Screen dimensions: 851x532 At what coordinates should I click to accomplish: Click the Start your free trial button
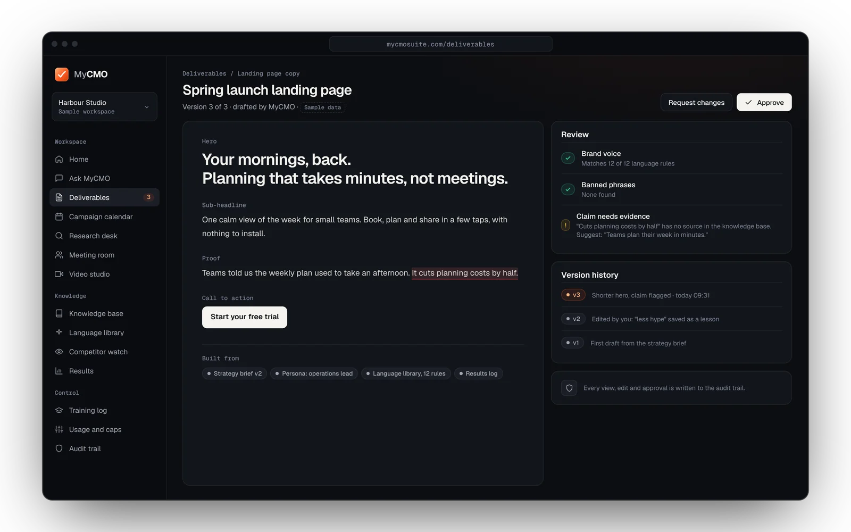(245, 317)
